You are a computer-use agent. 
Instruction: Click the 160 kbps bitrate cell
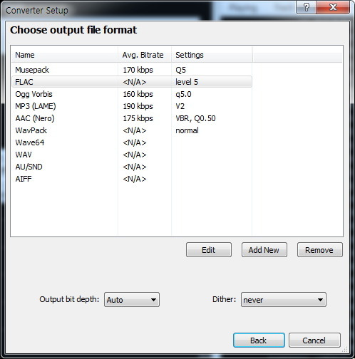tap(138, 94)
